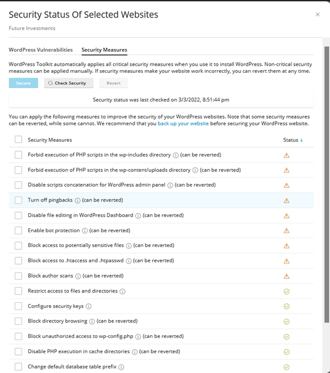Screen dimensions: 330x373
Task: Click warning status icon for Turn off pingbacks
Action: pos(286,200)
